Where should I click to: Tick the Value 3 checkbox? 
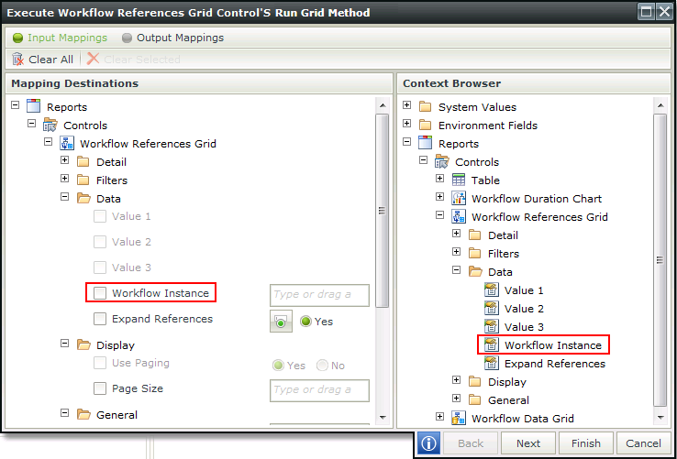[x=100, y=268]
